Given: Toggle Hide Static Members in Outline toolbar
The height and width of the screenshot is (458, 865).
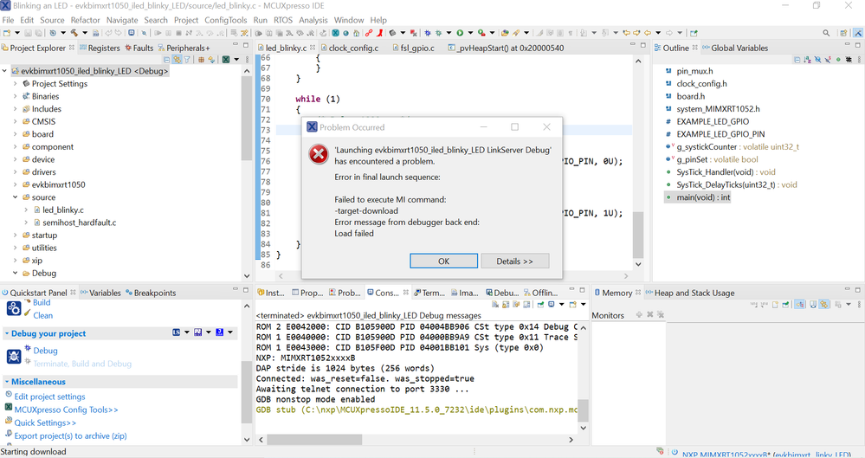Looking at the screenshot, I should [x=828, y=60].
